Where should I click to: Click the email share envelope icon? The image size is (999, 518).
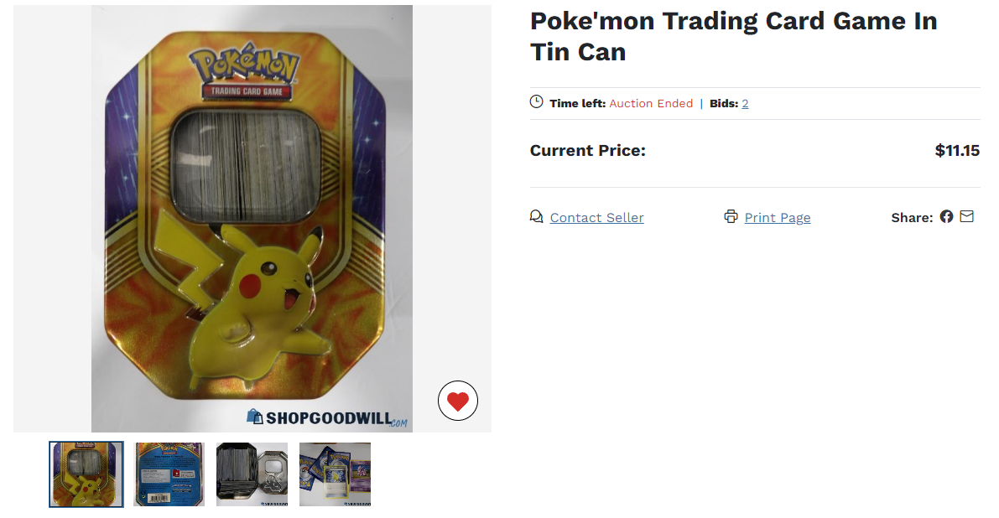coord(966,216)
